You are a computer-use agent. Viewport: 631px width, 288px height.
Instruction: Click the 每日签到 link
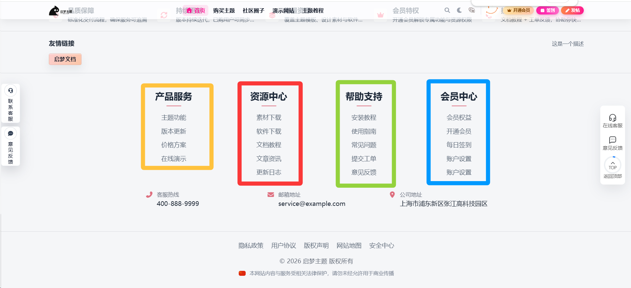point(459,145)
